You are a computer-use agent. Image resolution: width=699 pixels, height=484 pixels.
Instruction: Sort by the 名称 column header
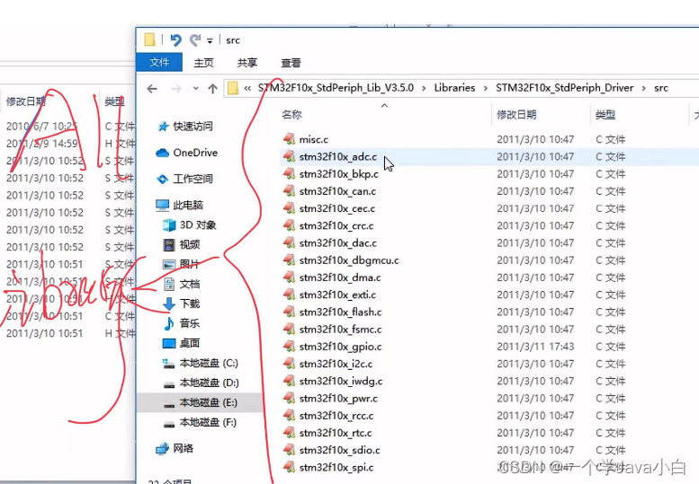(x=292, y=115)
